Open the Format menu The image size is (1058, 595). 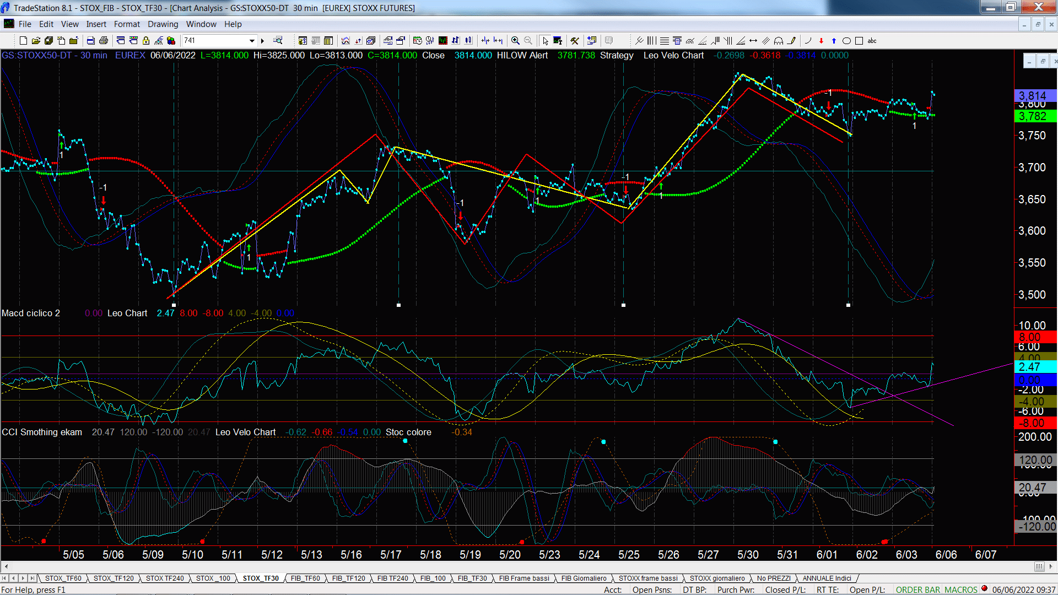(x=127, y=24)
